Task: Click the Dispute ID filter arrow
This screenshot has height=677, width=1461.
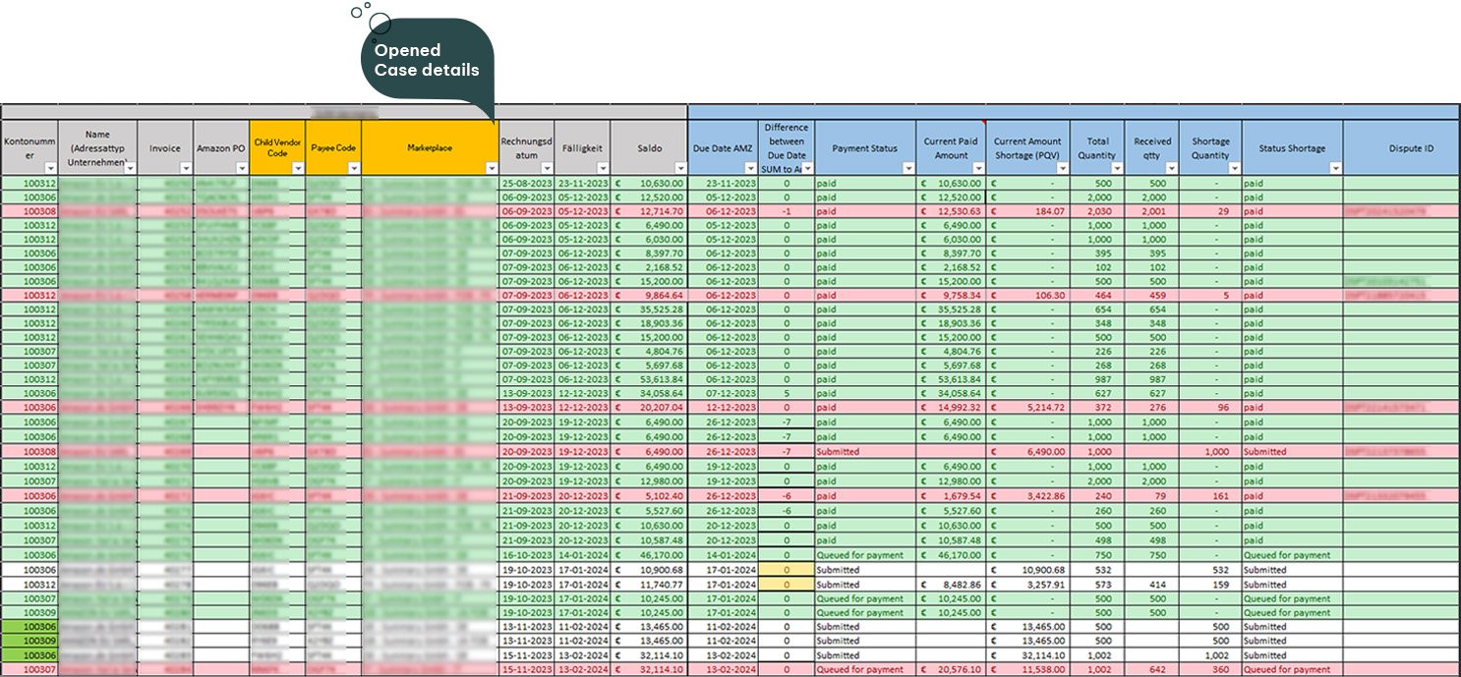Action: [x=1450, y=169]
